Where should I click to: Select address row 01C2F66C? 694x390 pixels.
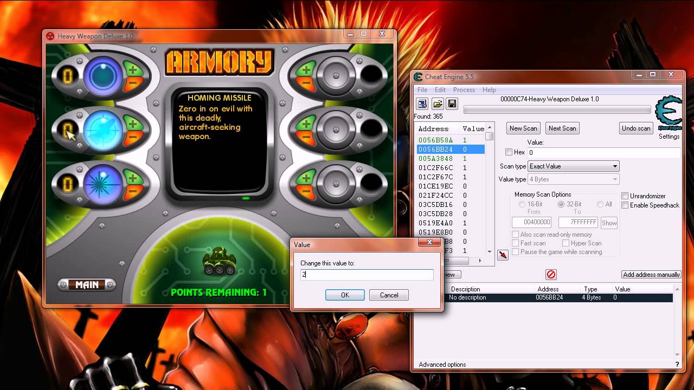coord(450,168)
